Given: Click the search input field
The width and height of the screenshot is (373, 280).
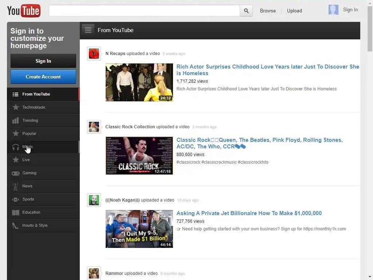Looking at the screenshot, I should pyautogui.click(x=144, y=11).
